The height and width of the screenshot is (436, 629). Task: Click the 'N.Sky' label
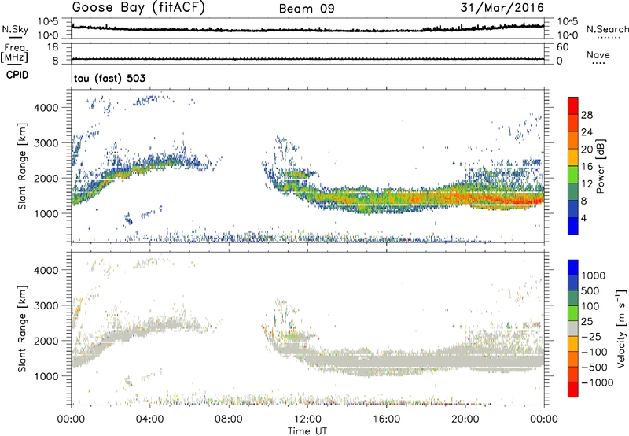coord(15,29)
